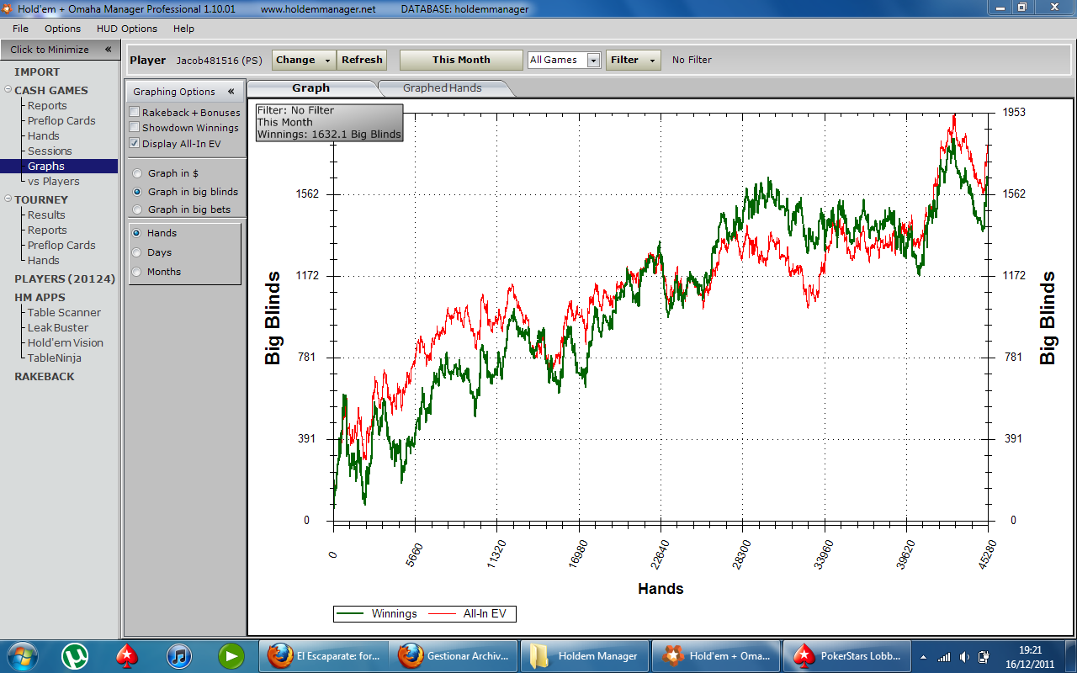Screen dimensions: 1077x673
Task: Open Cash Games Sessions
Action: [50, 151]
